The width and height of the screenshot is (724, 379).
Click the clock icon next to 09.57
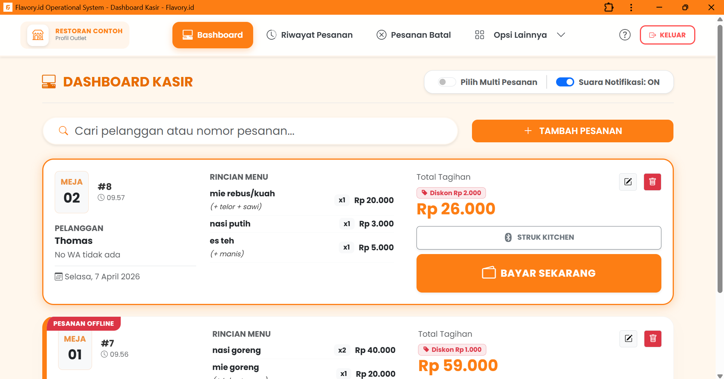(101, 197)
